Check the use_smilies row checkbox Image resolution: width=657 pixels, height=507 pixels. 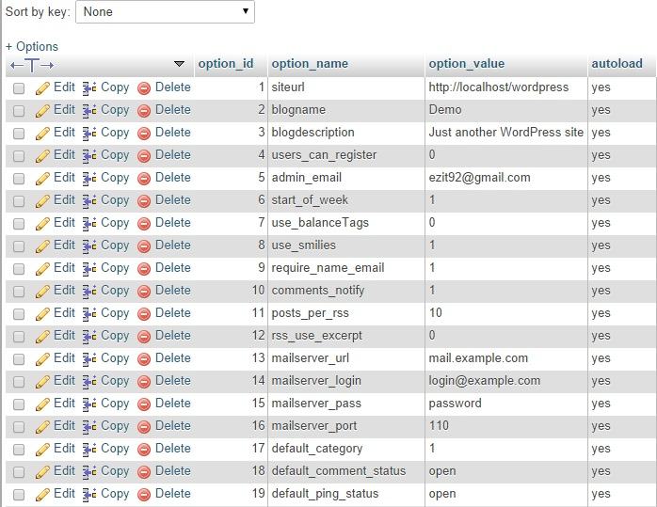19,246
